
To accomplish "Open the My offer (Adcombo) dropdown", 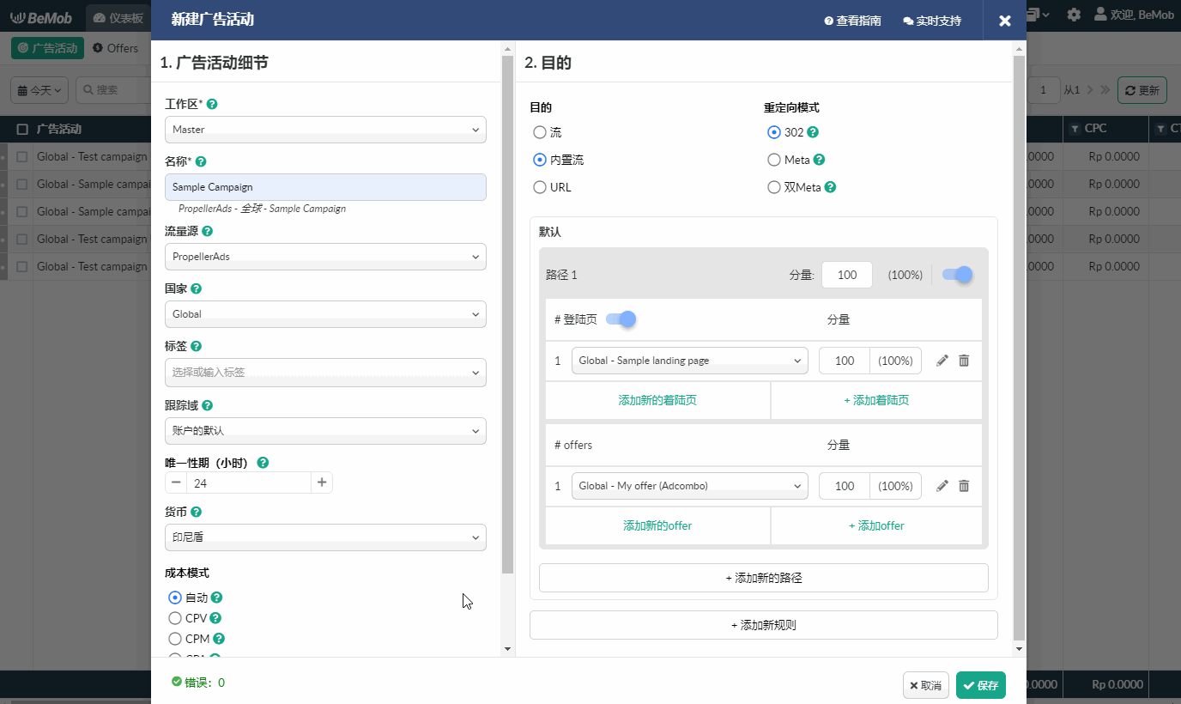I will coord(690,486).
